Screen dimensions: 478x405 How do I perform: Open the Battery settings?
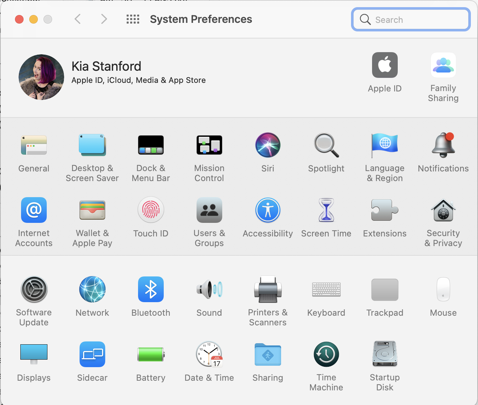pos(151,354)
